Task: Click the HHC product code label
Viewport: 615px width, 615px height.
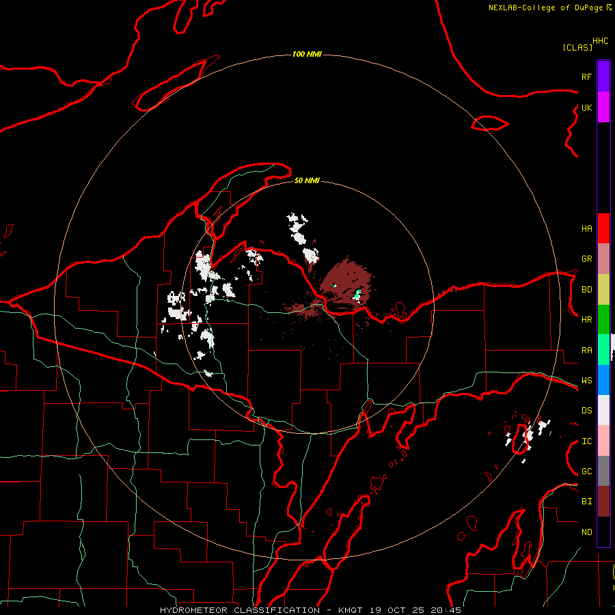Action: (x=601, y=41)
